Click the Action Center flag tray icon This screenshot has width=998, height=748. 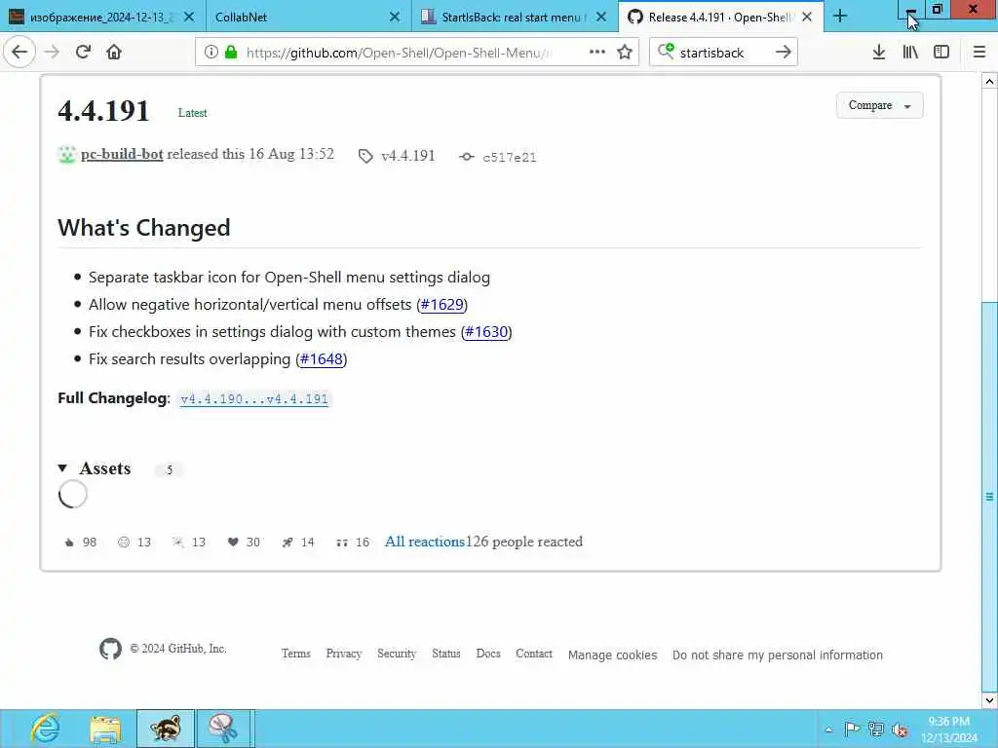852,729
